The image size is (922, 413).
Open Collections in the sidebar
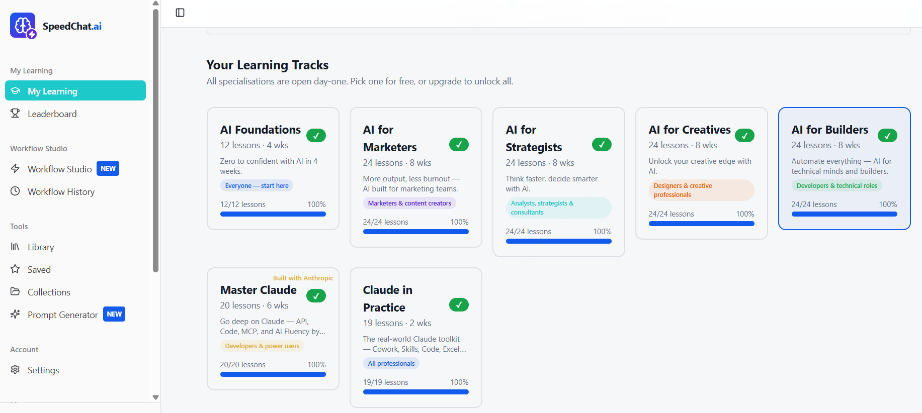pyautogui.click(x=75, y=292)
